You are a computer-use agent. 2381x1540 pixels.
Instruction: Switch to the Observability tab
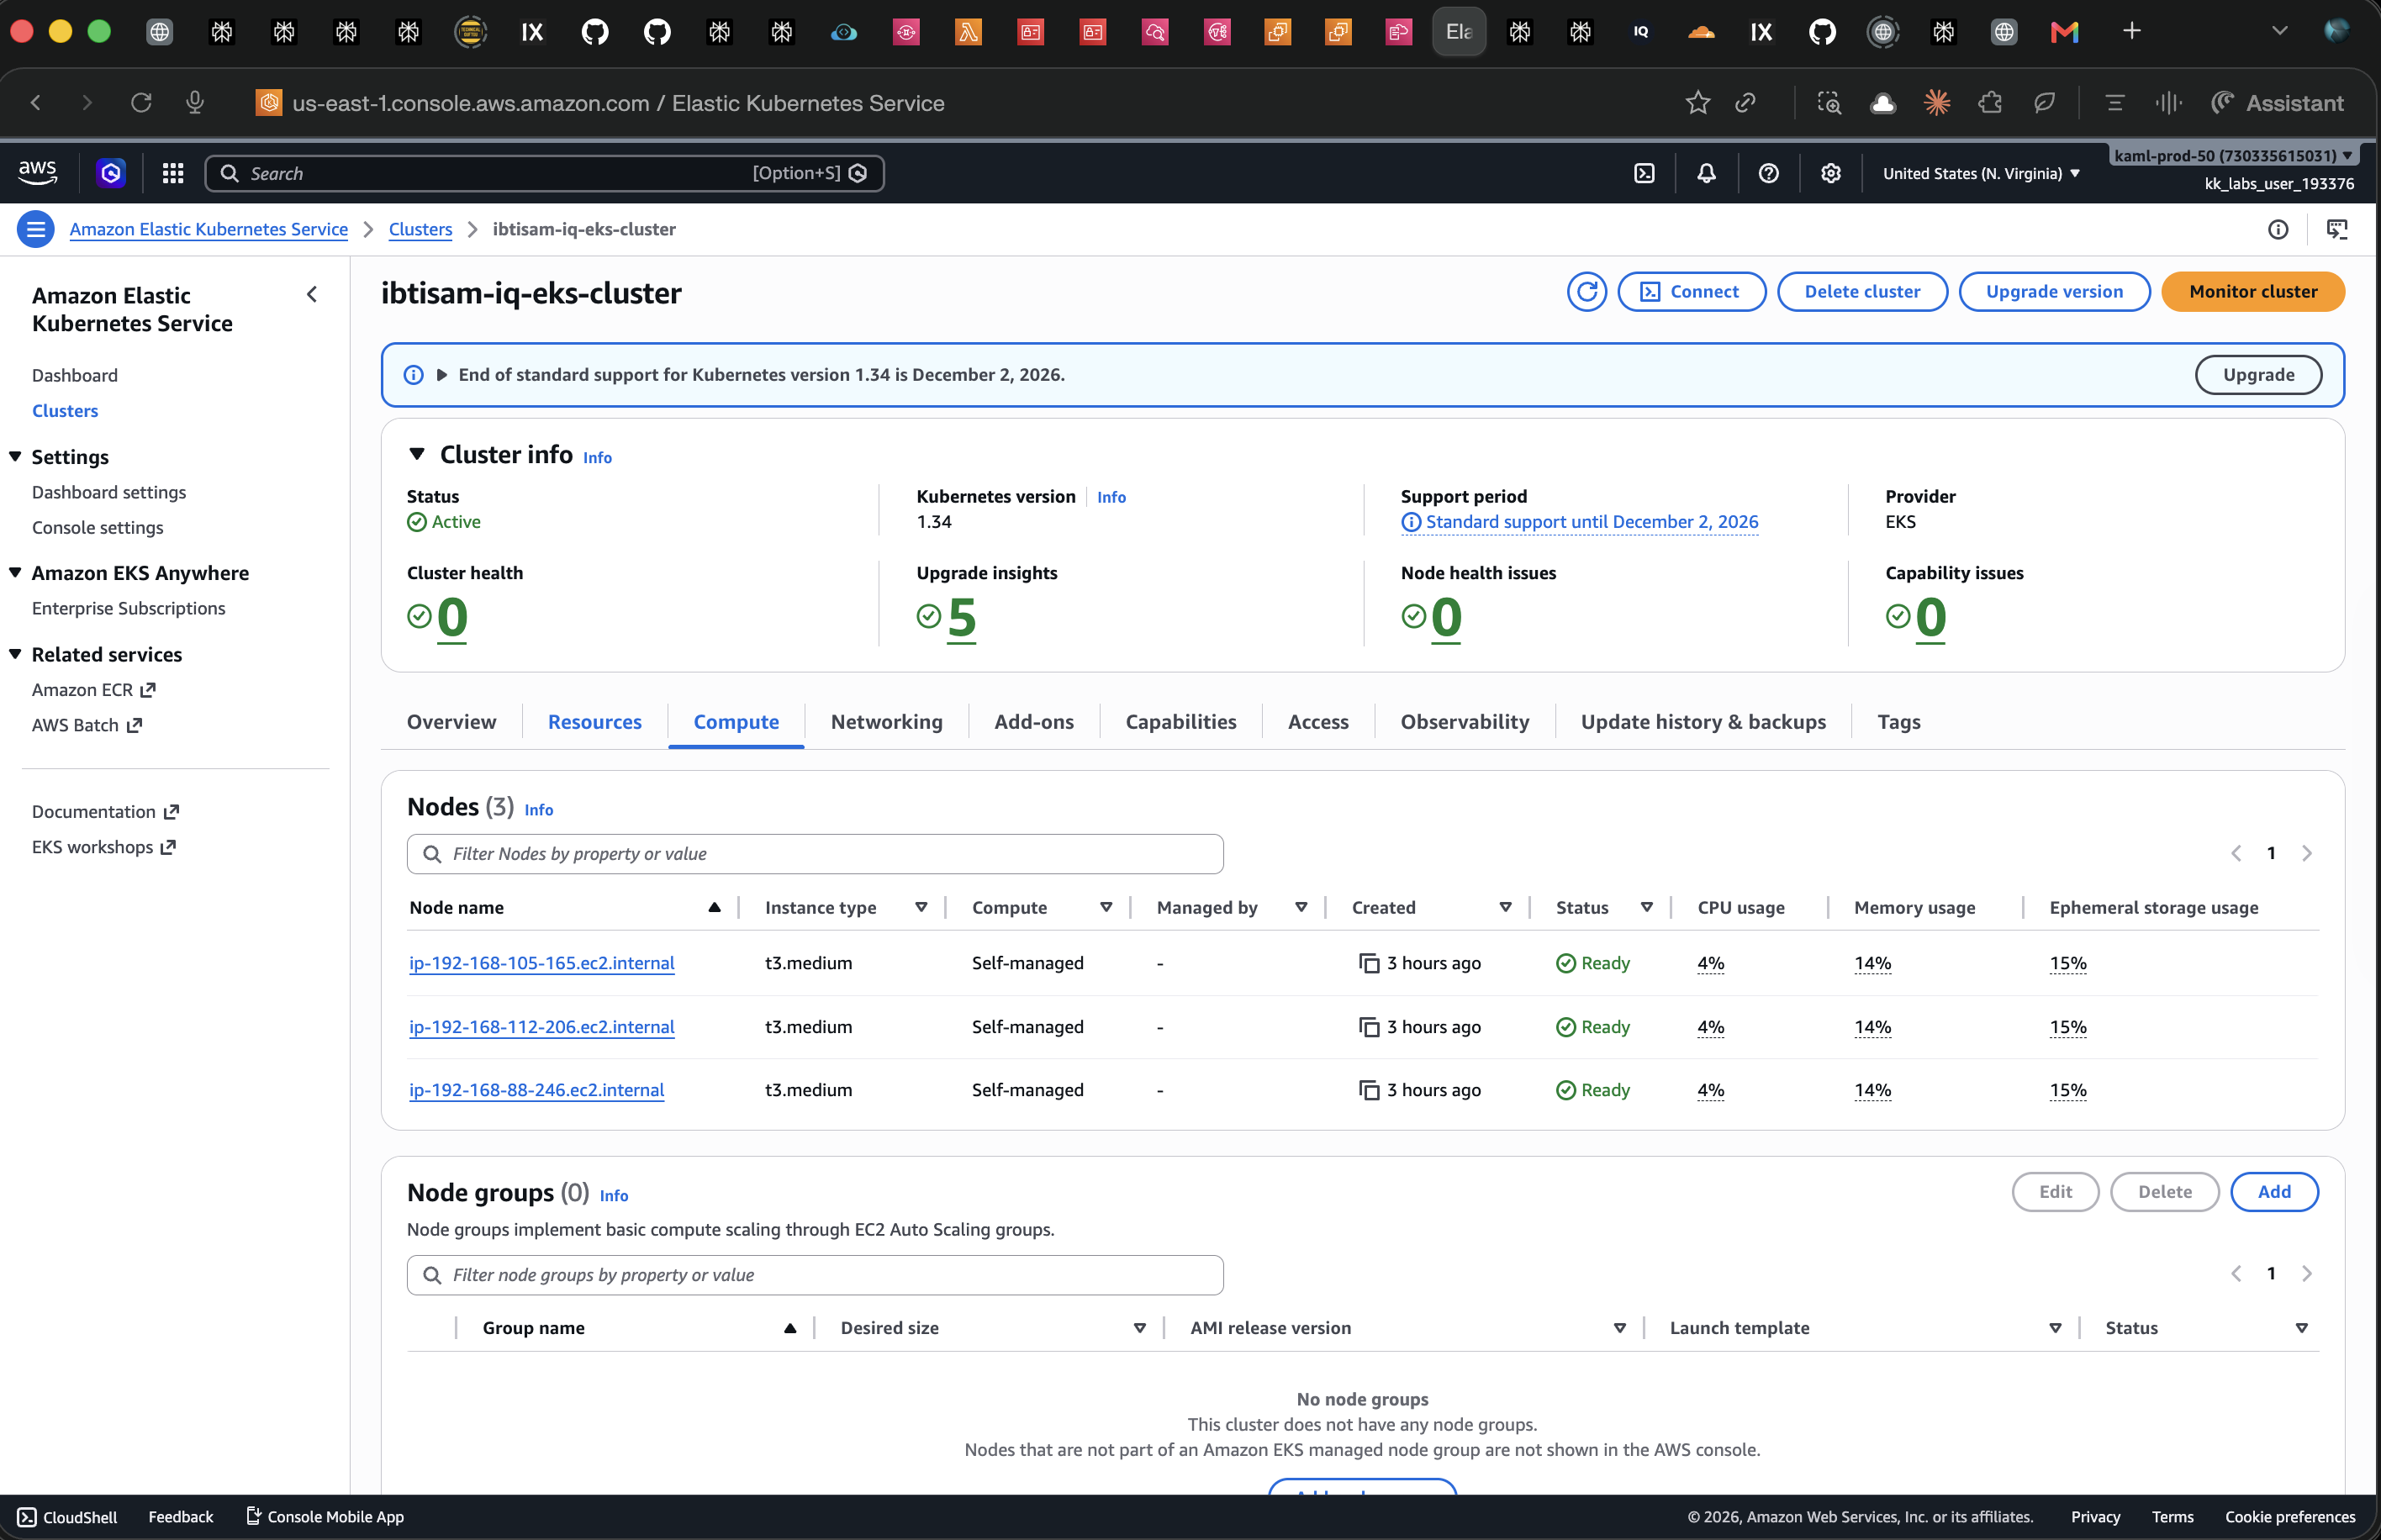(1464, 722)
